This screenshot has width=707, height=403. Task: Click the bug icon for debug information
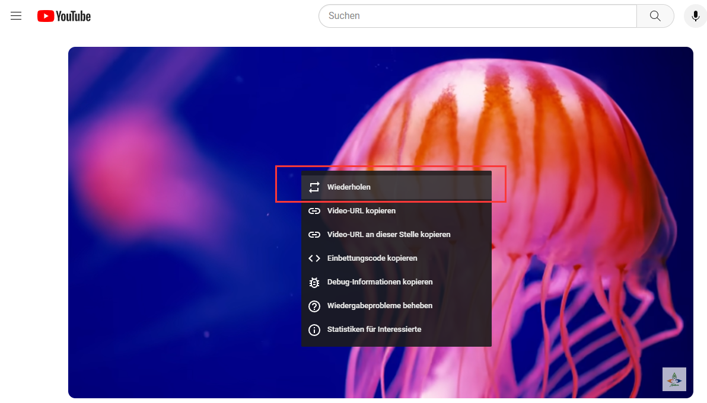[x=314, y=282]
